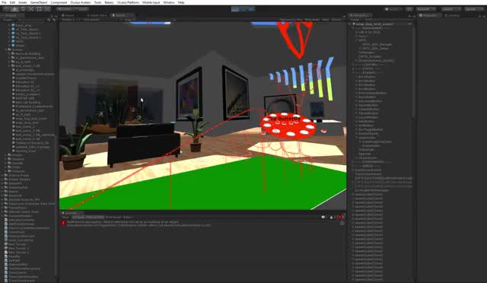Select the New Lab Building scene asset
The height and width of the screenshot is (283, 487).
point(27,102)
